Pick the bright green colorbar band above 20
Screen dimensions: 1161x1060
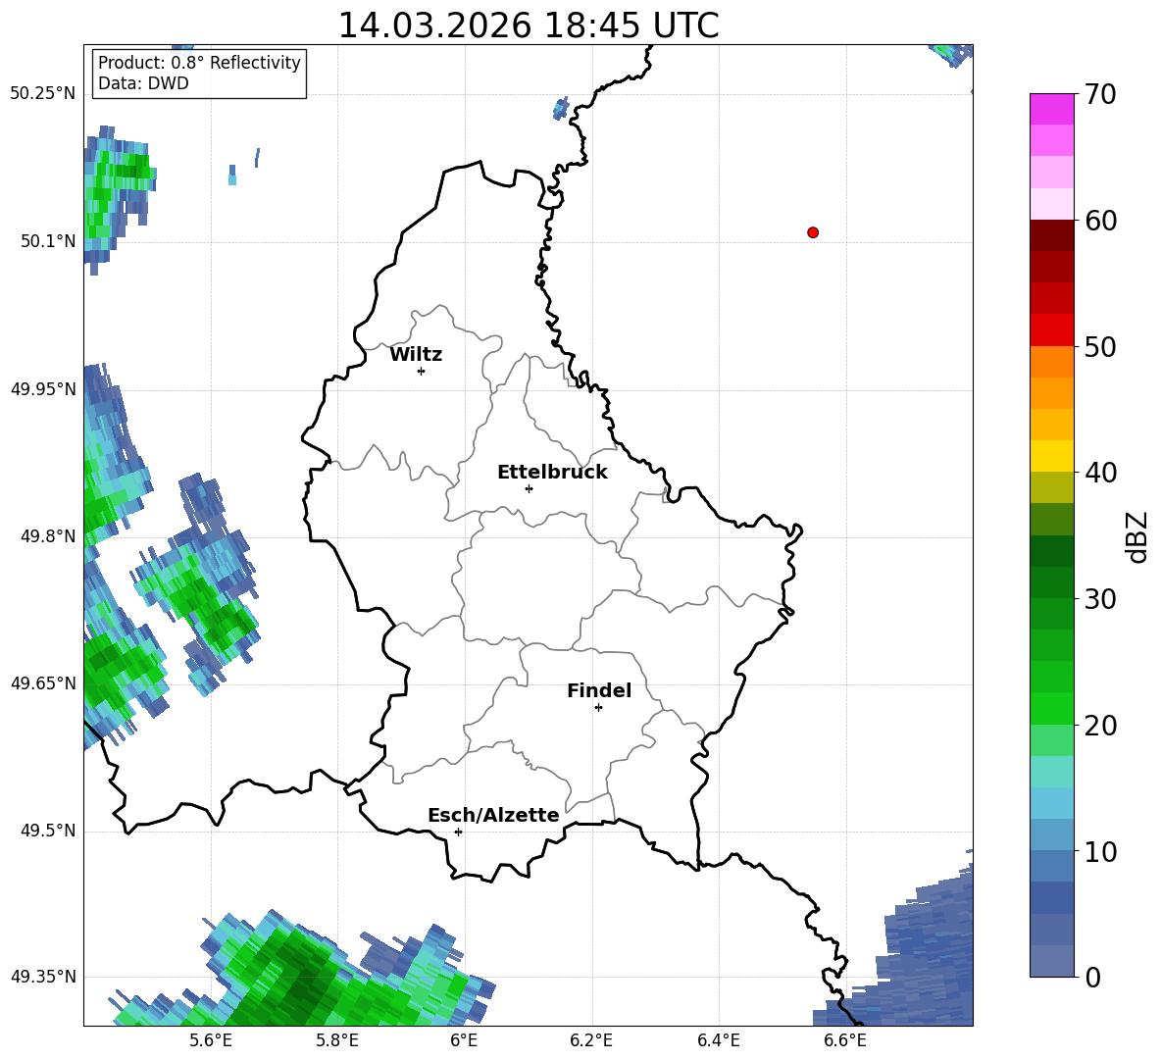(x=1051, y=708)
